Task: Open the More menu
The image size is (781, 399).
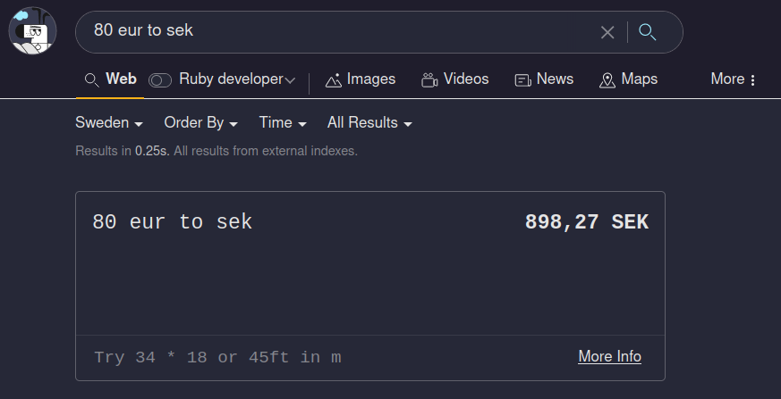Action: pos(734,79)
